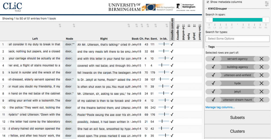This screenshot has height=139, width=271.
Task: Sort by the In bk. column arrows
Action: coord(167,25)
